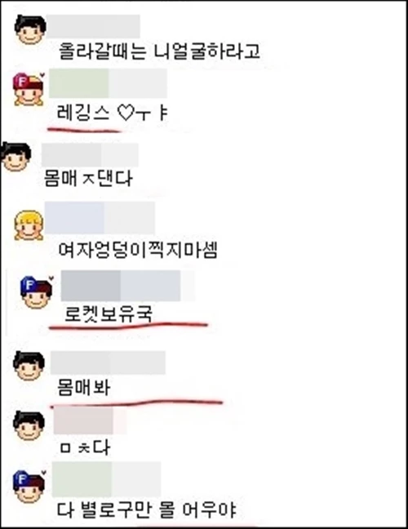Click blurred username above 올라갈때는 니얼굴하라고

[x=93, y=26]
